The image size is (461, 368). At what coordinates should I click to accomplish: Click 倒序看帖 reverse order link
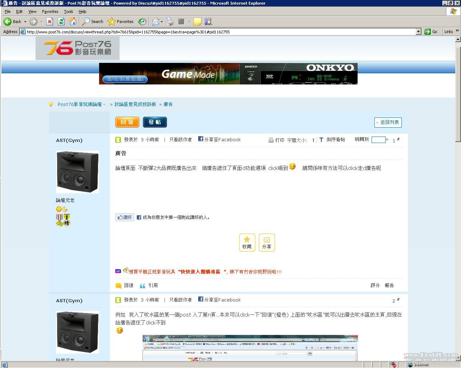tap(336, 139)
